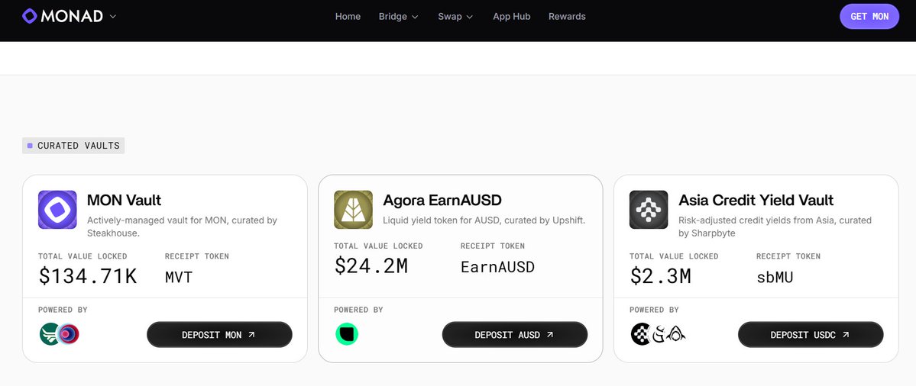Click the description mentioning Upshift

(484, 220)
